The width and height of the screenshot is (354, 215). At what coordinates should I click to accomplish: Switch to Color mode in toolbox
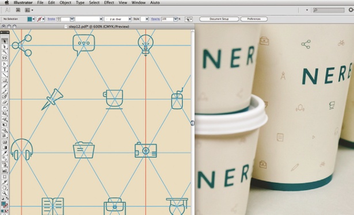tap(2, 211)
